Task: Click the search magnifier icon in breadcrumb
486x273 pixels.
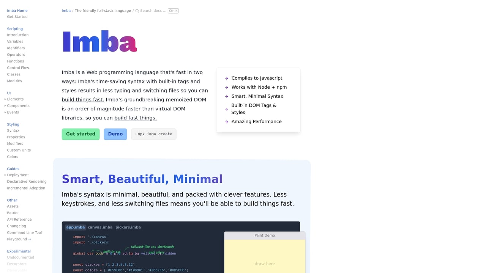Action: pos(137,11)
